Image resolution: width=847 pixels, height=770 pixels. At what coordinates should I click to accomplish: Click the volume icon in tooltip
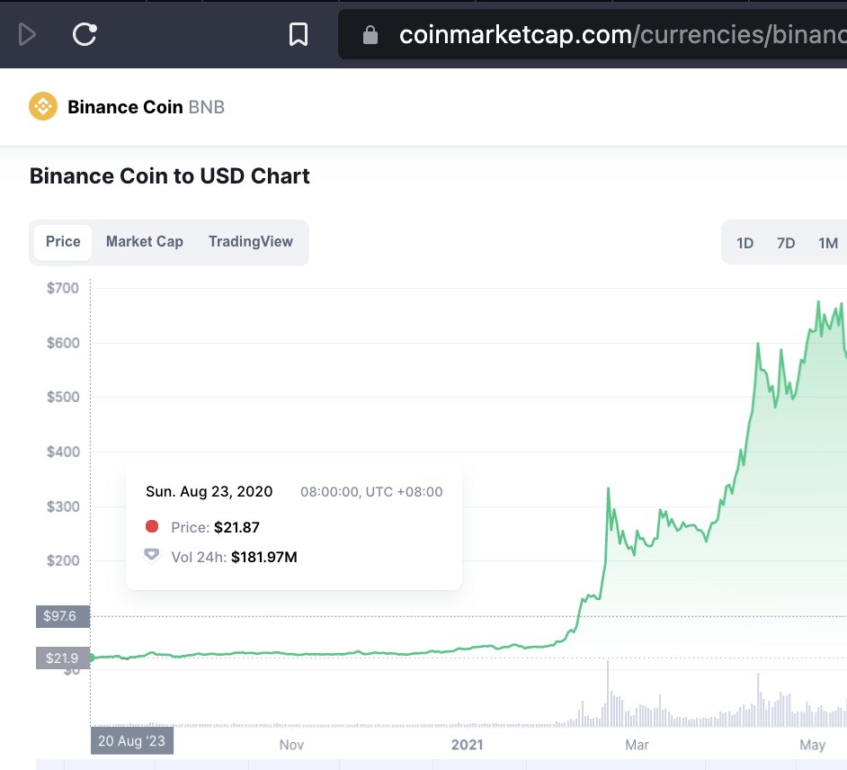[152, 555]
